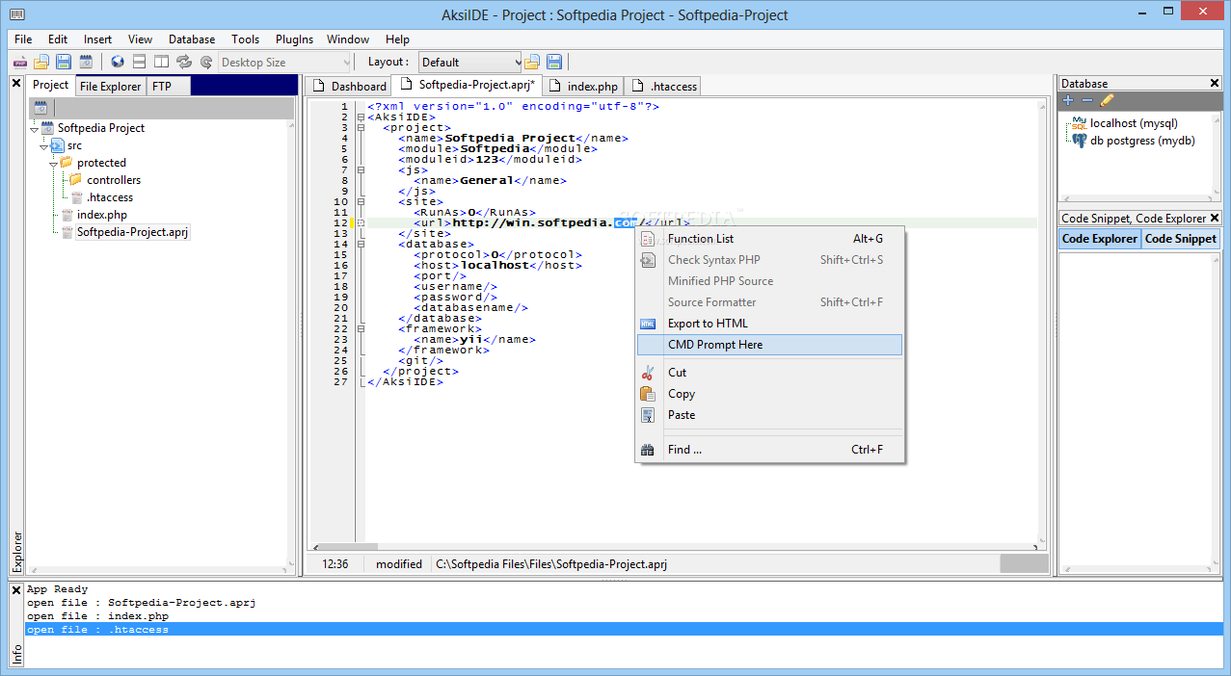Open the File menu
Viewport: 1231px width, 676px height.
coord(23,39)
